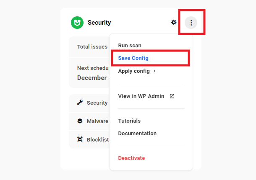Image resolution: width=256 pixels, height=180 pixels.
Task: Click the green Security shield logo
Action: pos(77,23)
